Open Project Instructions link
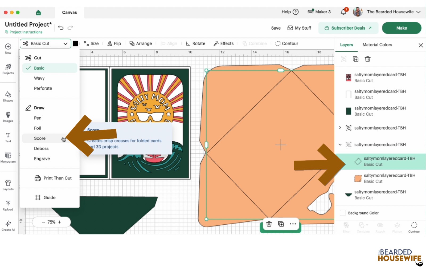 [x=24, y=32]
